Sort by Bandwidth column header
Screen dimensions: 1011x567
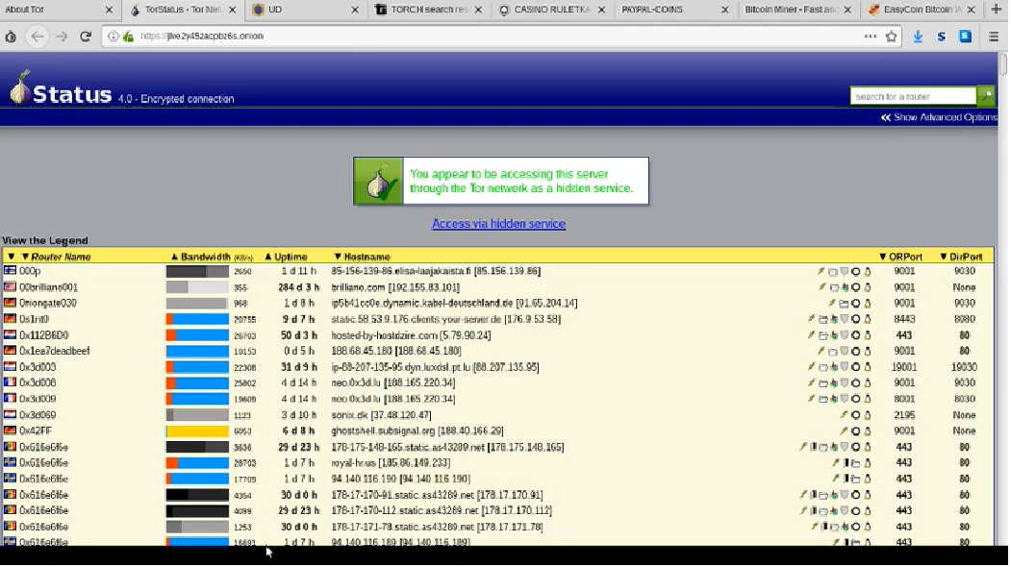click(x=205, y=257)
